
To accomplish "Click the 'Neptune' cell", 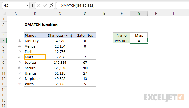I will 35,79.
